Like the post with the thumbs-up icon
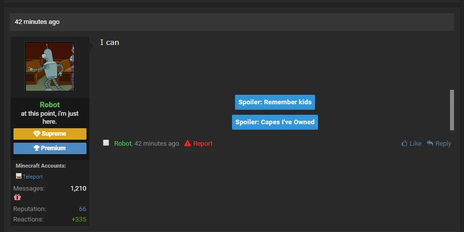 point(404,144)
